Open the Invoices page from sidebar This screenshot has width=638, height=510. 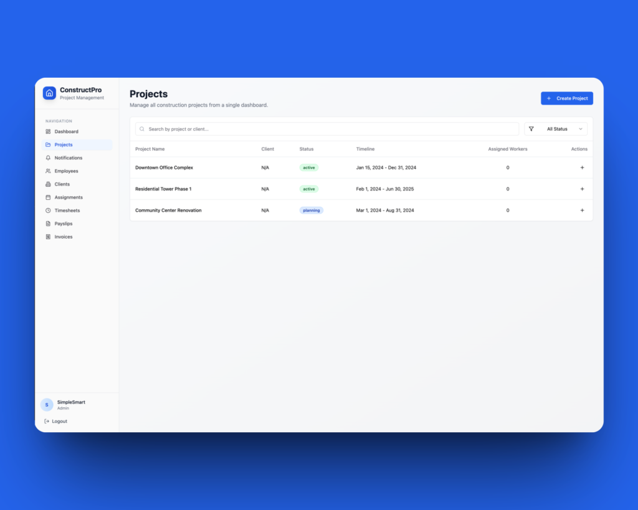[x=64, y=237]
